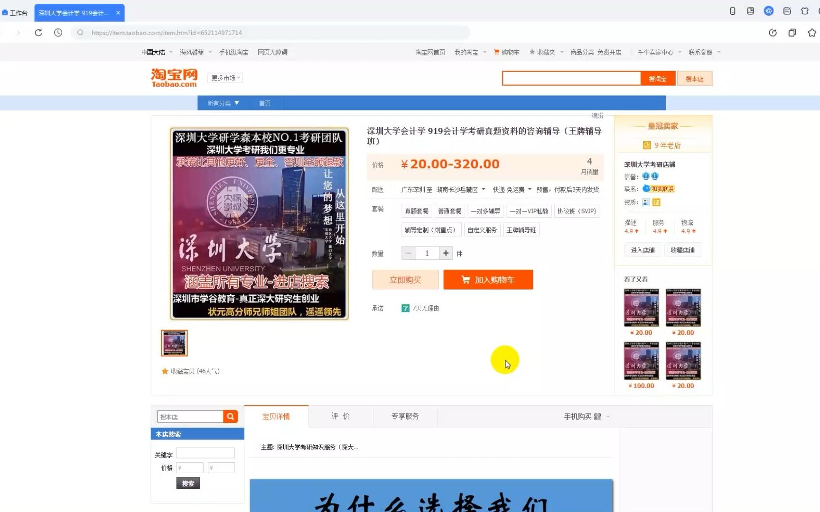Click the main product image

pos(259,223)
